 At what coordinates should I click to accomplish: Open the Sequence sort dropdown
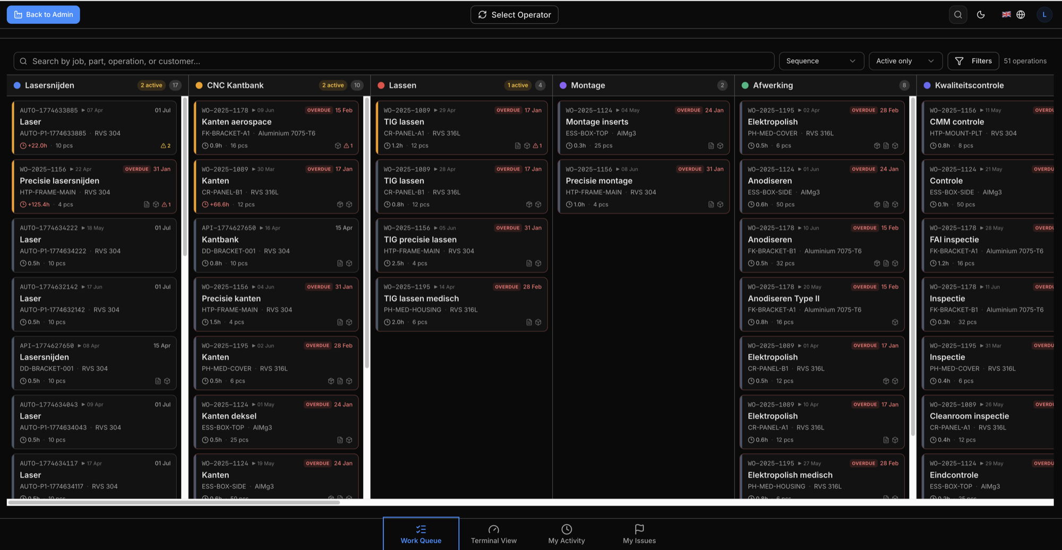coord(821,61)
